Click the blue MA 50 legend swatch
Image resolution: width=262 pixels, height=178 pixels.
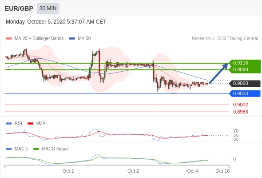[72, 39]
